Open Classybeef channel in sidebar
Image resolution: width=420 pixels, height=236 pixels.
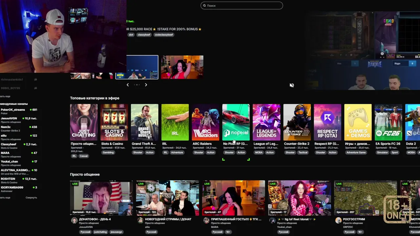(19, 146)
